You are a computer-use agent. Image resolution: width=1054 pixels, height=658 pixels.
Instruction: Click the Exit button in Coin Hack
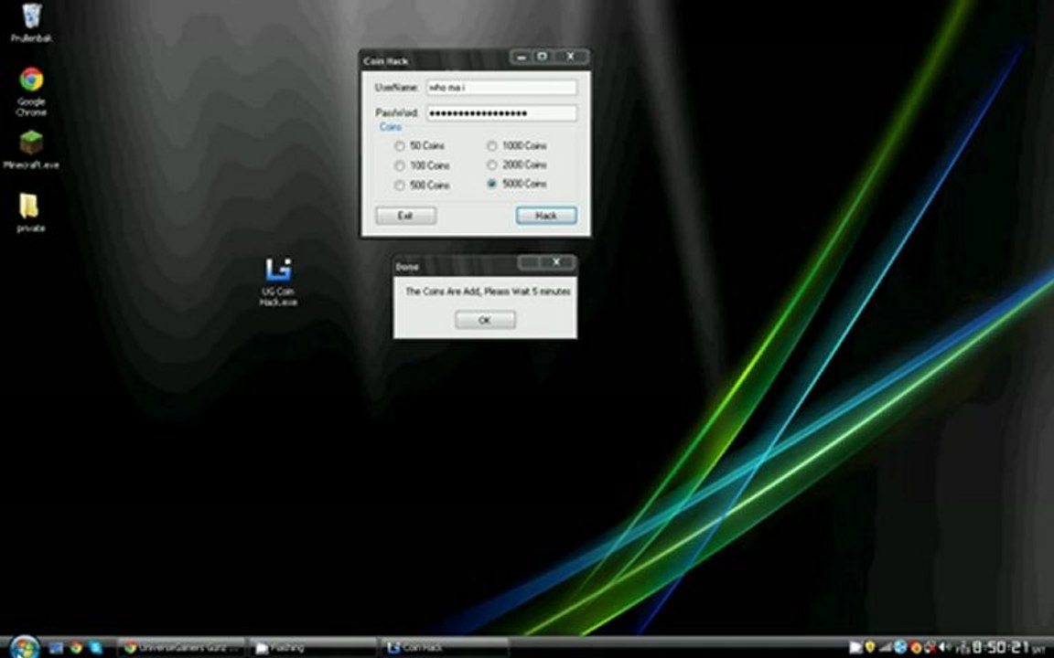405,215
